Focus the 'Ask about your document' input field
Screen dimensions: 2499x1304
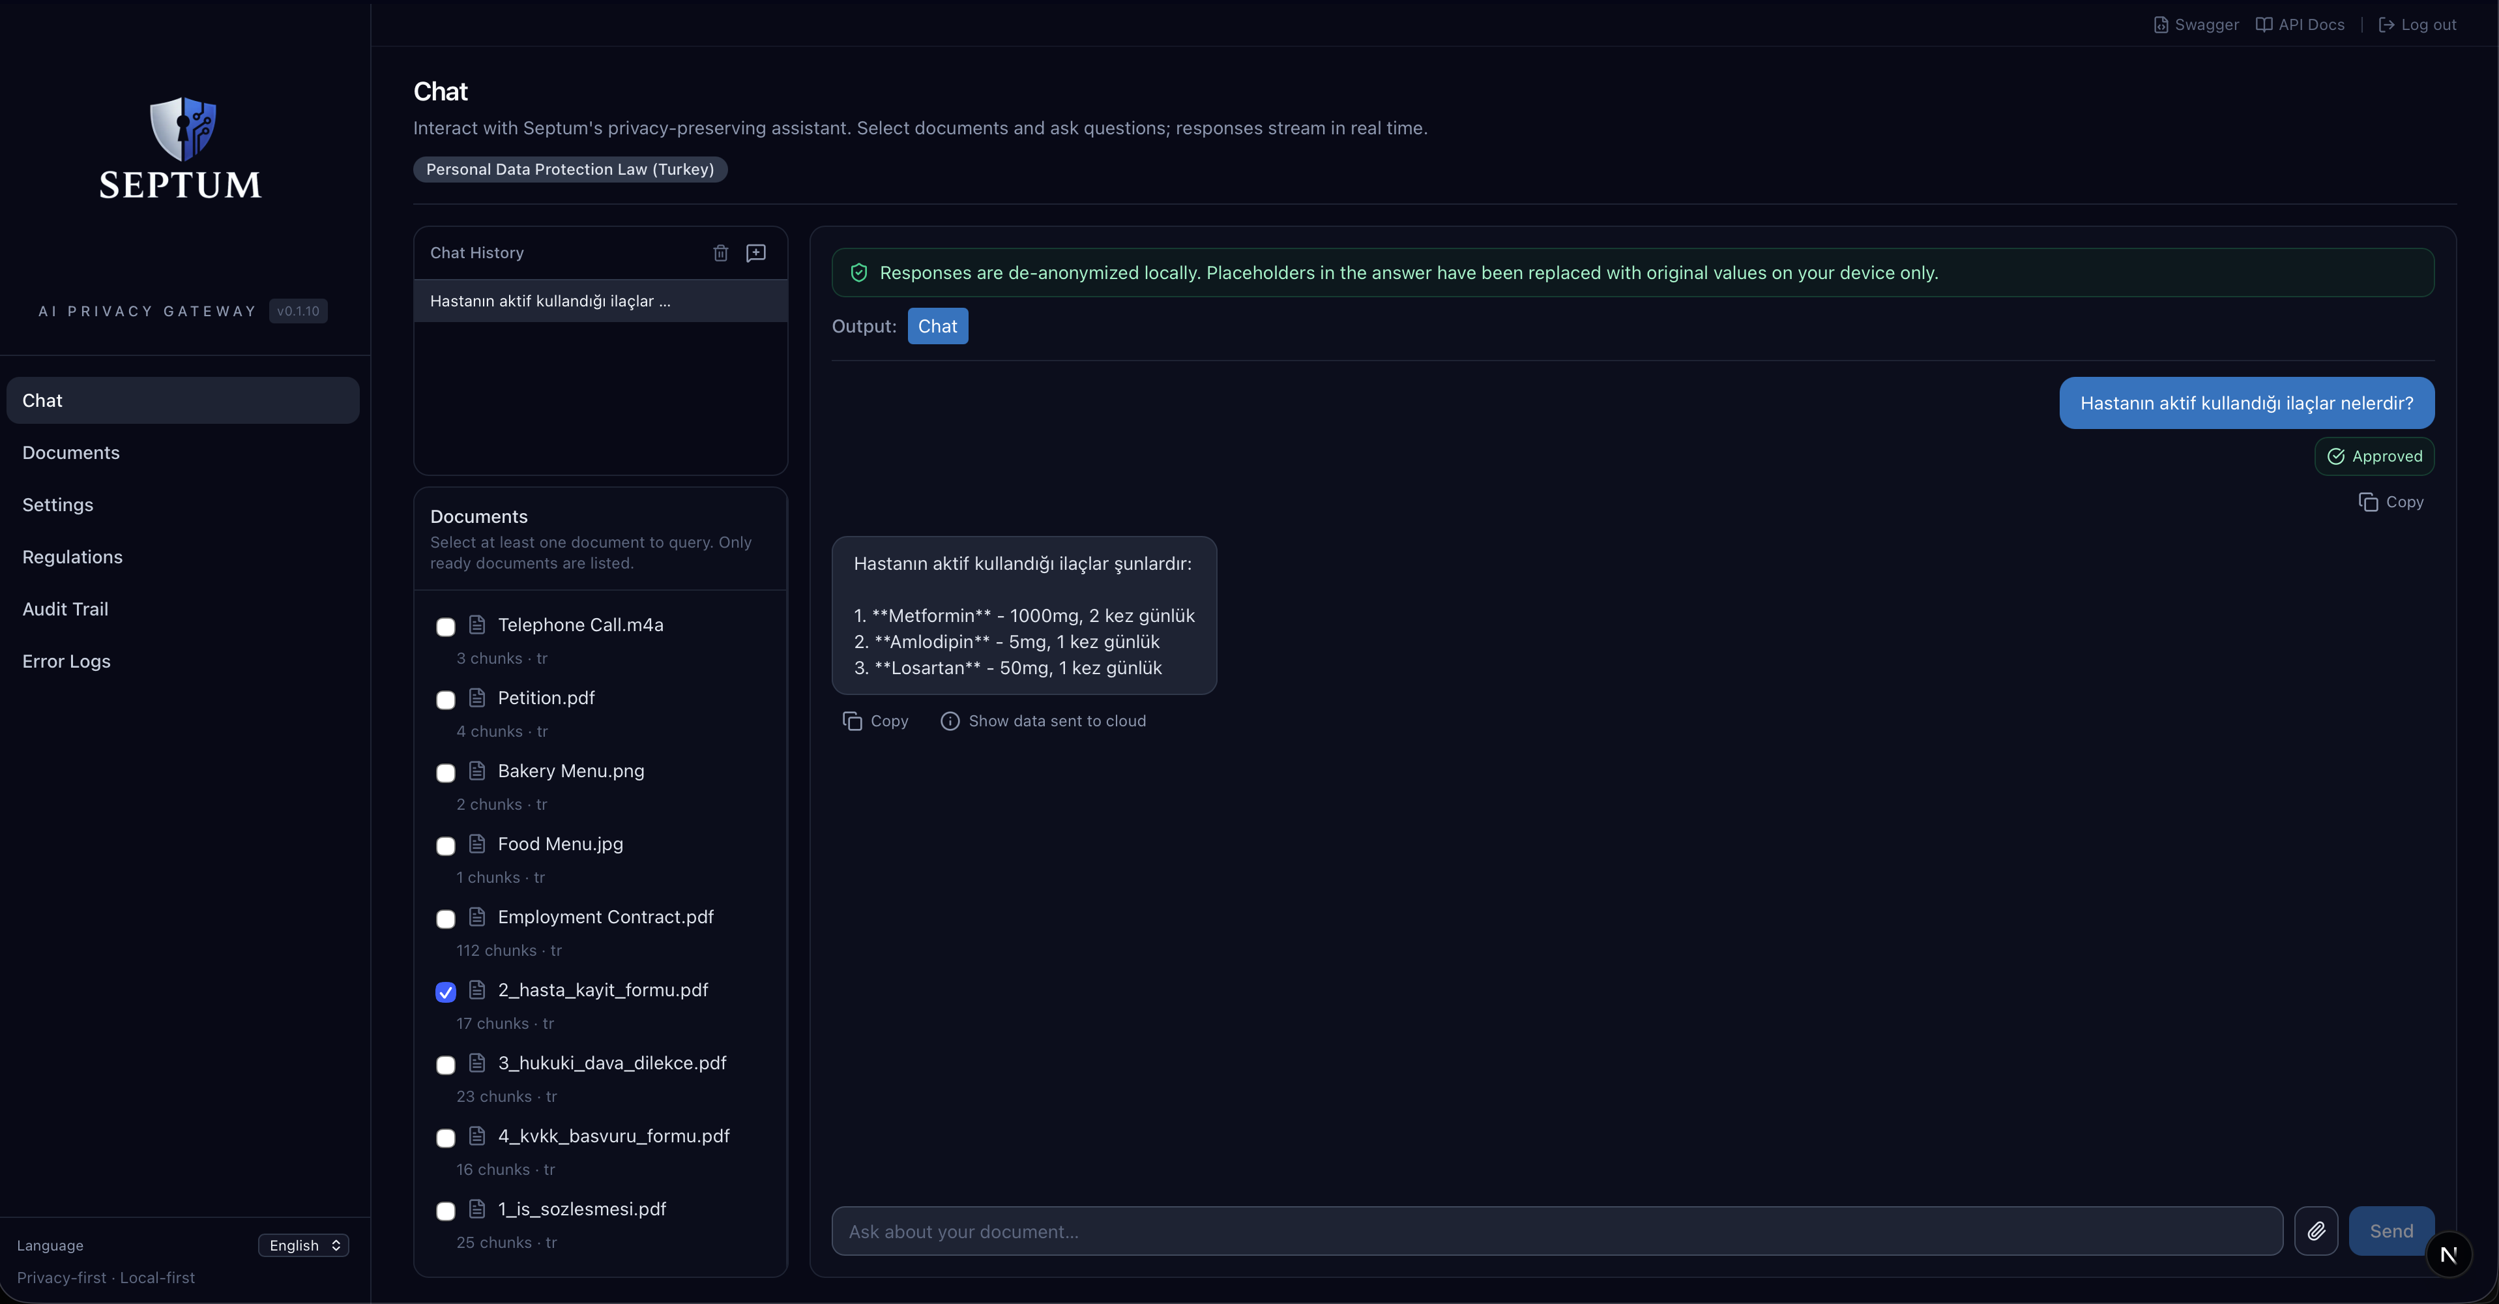point(1556,1231)
